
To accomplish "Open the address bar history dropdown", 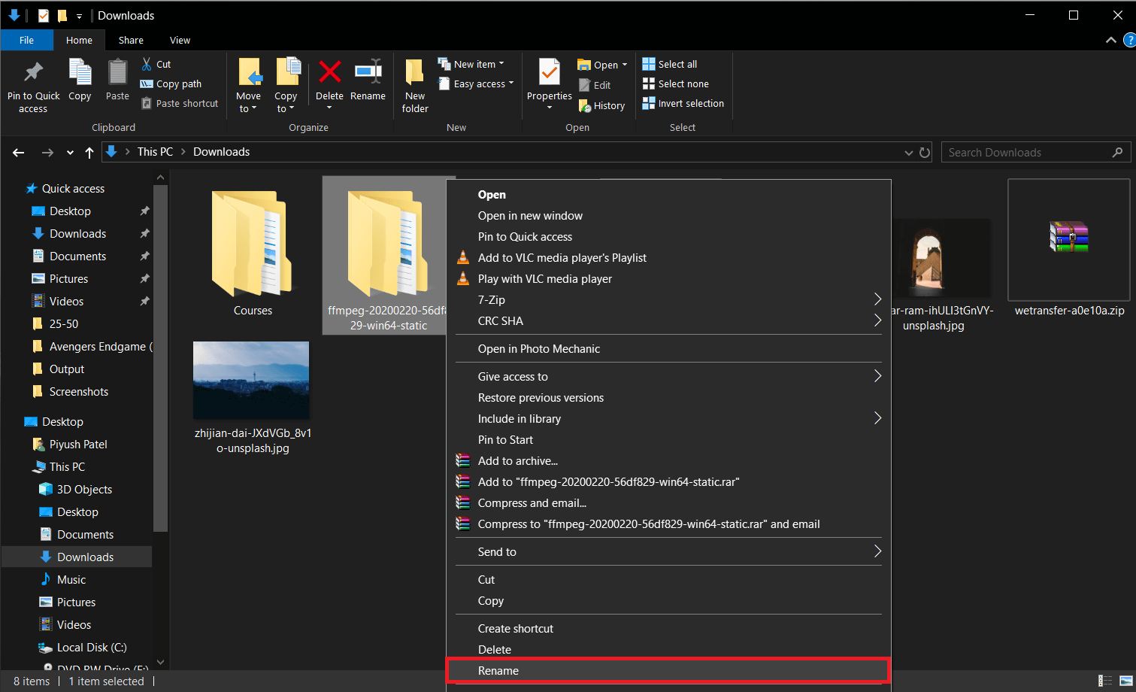I will click(x=908, y=152).
